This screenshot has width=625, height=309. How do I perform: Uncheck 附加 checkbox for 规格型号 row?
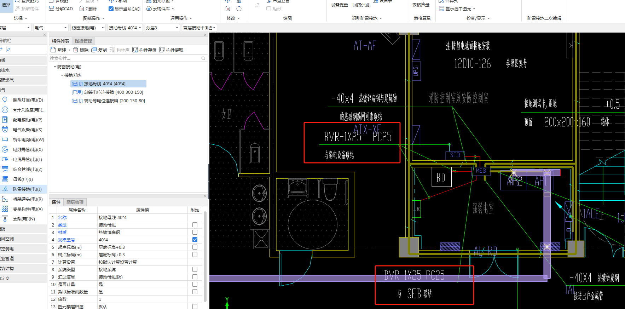pos(195,240)
